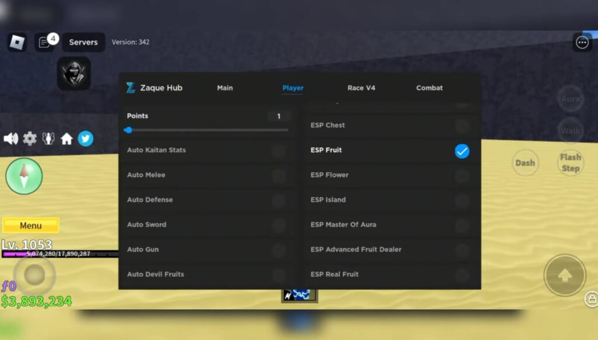The width and height of the screenshot is (598, 340).
Task: Enable the ESP Advanced Fruit Dealer toggle
Action: pyautogui.click(x=462, y=250)
